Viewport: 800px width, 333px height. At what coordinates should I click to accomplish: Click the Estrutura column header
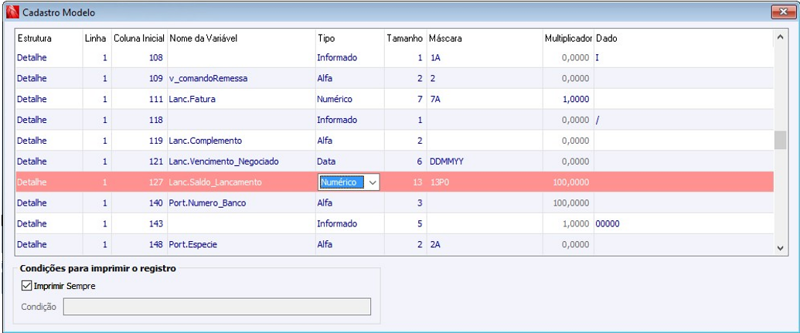[35, 39]
